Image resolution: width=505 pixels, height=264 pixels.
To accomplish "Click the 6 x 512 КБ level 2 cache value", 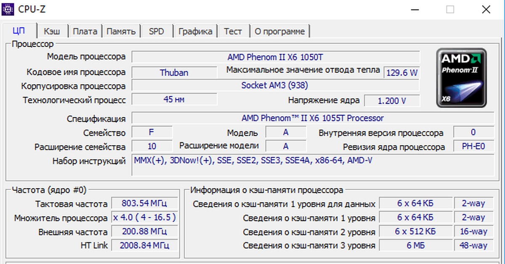I will pyautogui.click(x=415, y=232).
